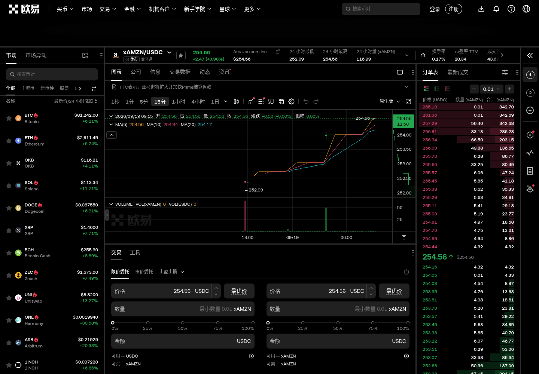
Task: Open more timeframe options dropdown
Action: coord(226,101)
